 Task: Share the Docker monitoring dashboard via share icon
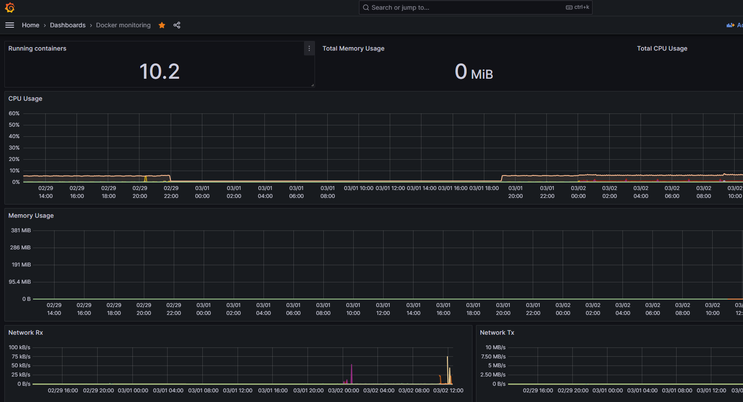(x=177, y=25)
